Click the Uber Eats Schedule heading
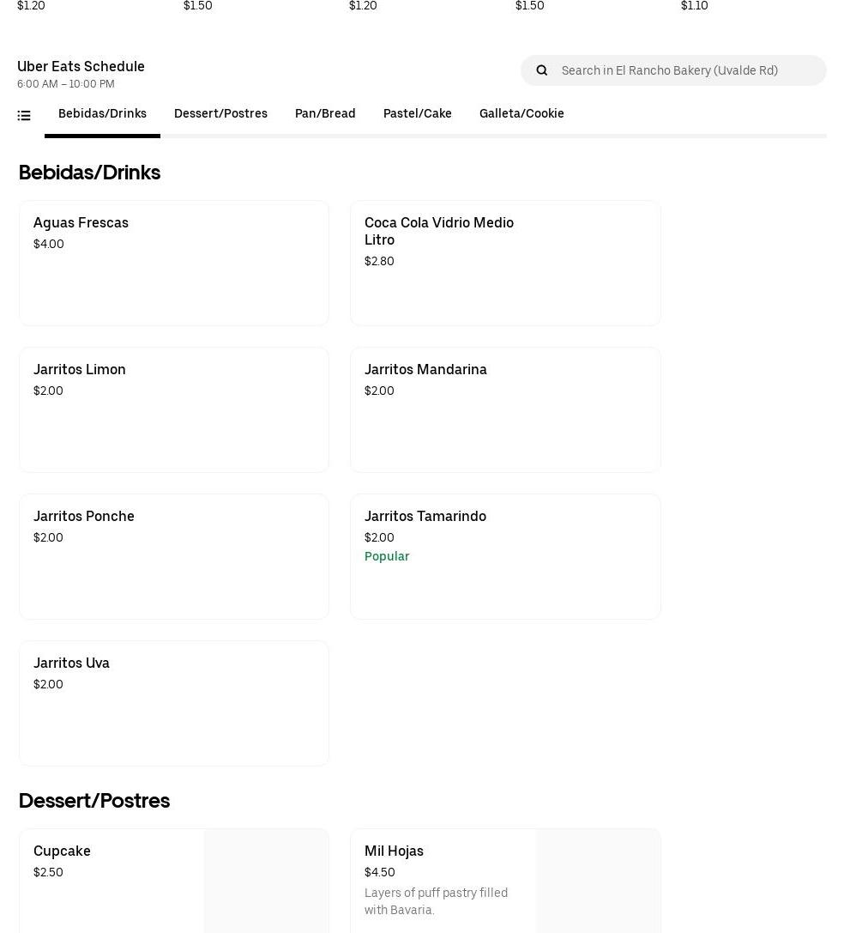Image resolution: width=844 pixels, height=933 pixels. tap(81, 67)
